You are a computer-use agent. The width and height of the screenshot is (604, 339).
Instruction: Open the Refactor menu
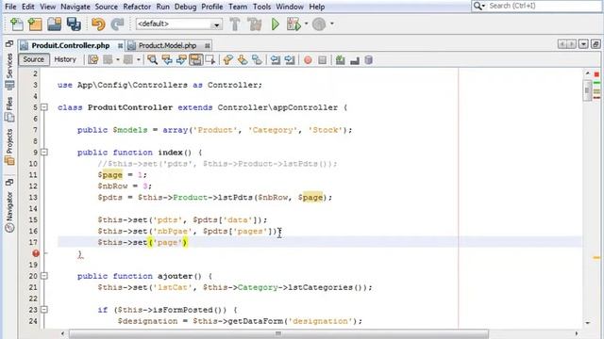coord(137,7)
